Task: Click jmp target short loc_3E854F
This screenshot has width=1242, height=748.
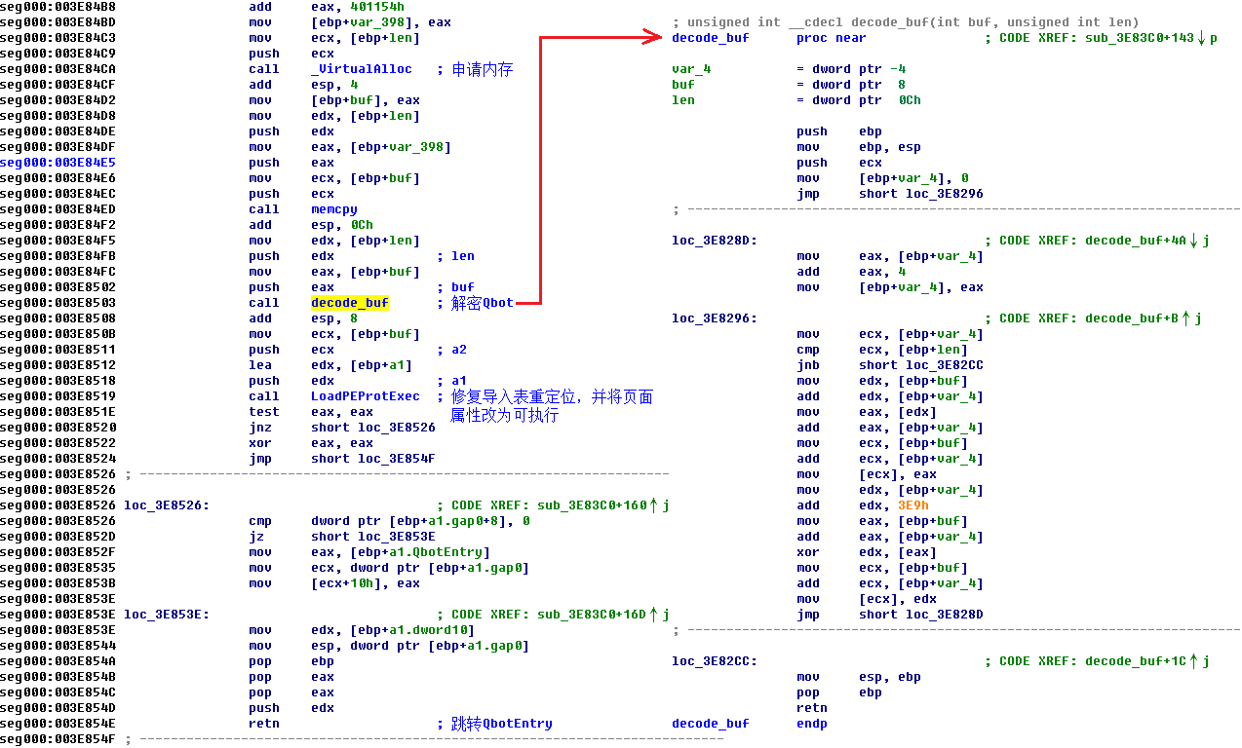Action: coord(372,459)
